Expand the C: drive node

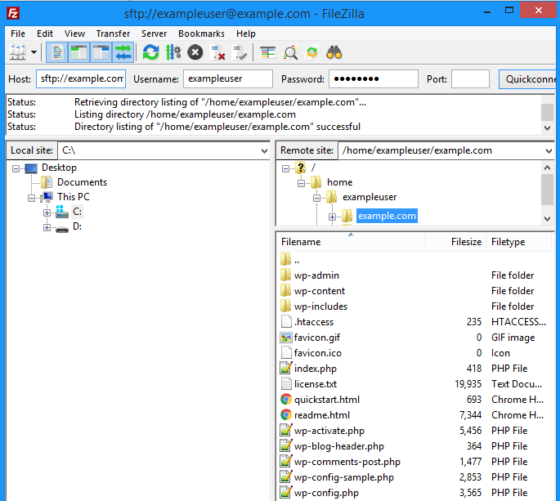47,212
